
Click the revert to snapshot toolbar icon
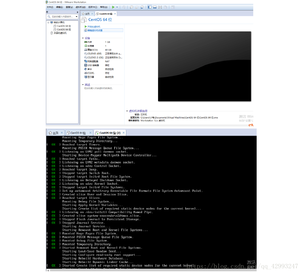tap(137, 7)
